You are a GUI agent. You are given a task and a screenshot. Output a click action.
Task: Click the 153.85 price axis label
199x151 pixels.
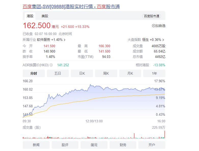tap(28, 98)
